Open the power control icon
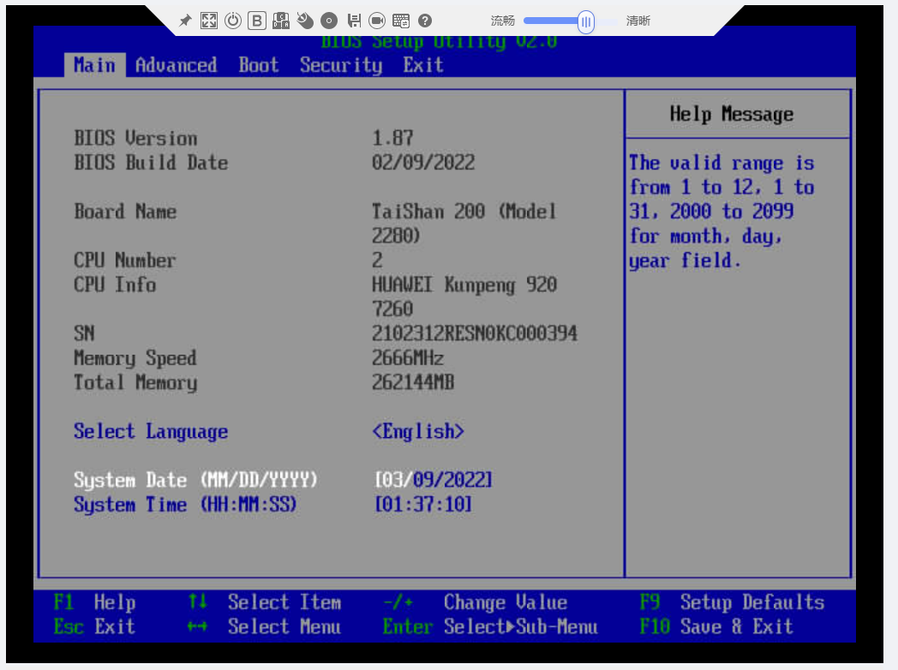 pos(233,21)
